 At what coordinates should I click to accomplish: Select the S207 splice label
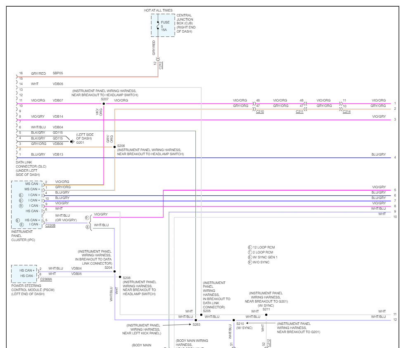pos(104,99)
